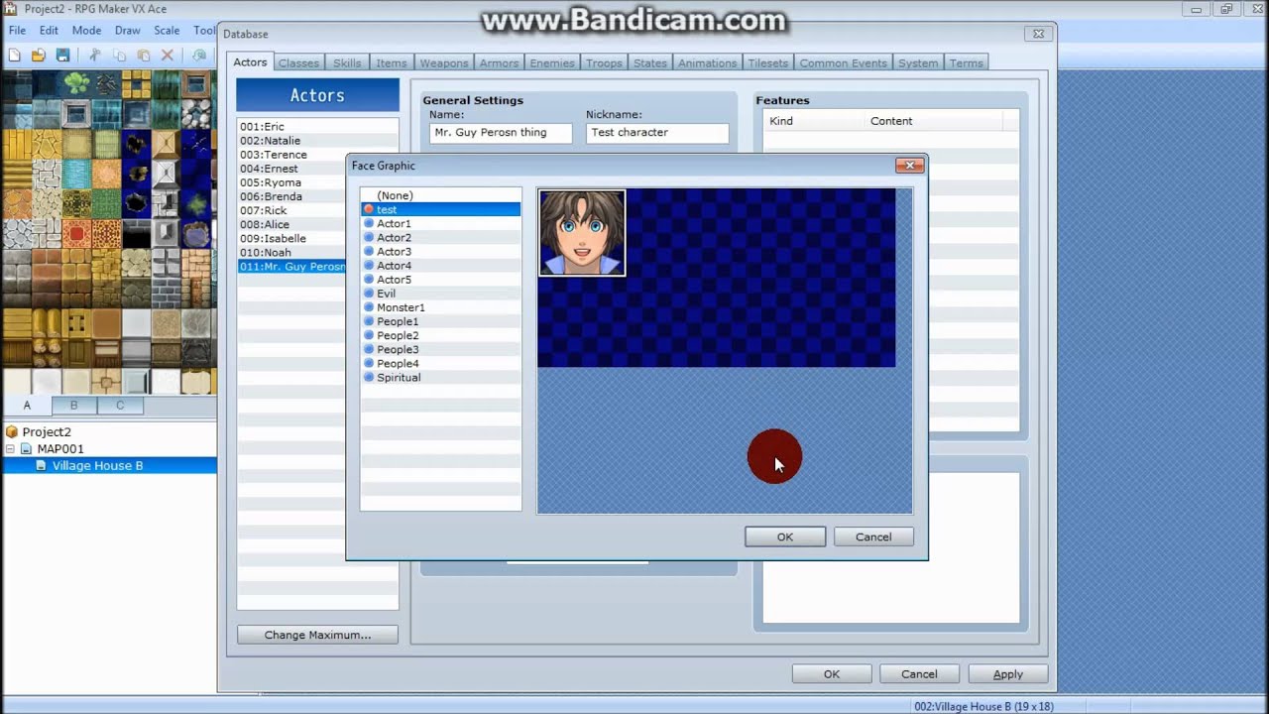The height and width of the screenshot is (714, 1269).
Task: Close the Face Graphic dialog
Action: pos(909,166)
